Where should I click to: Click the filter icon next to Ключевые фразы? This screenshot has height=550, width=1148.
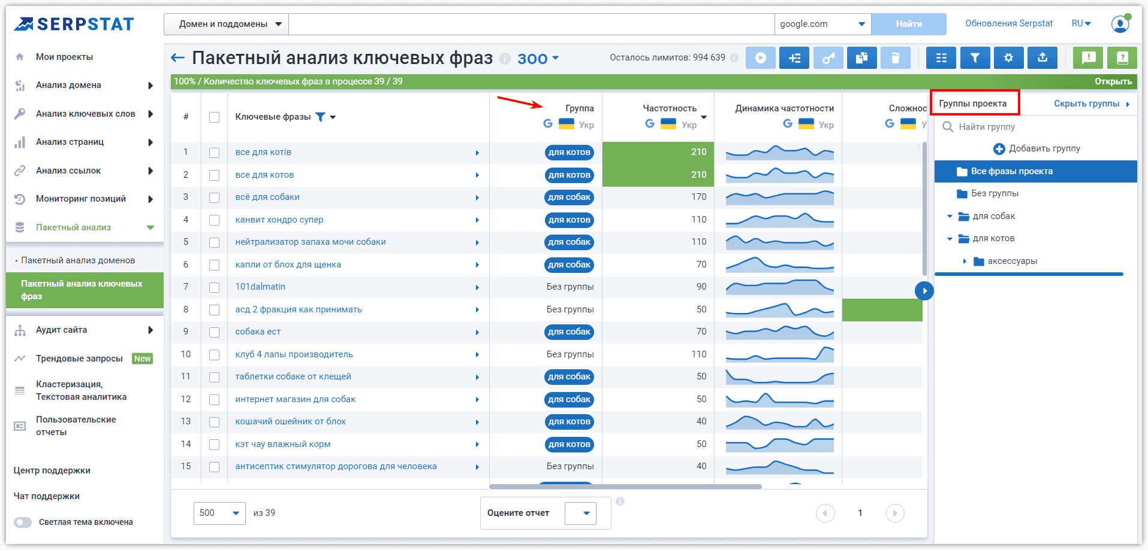[x=321, y=117]
